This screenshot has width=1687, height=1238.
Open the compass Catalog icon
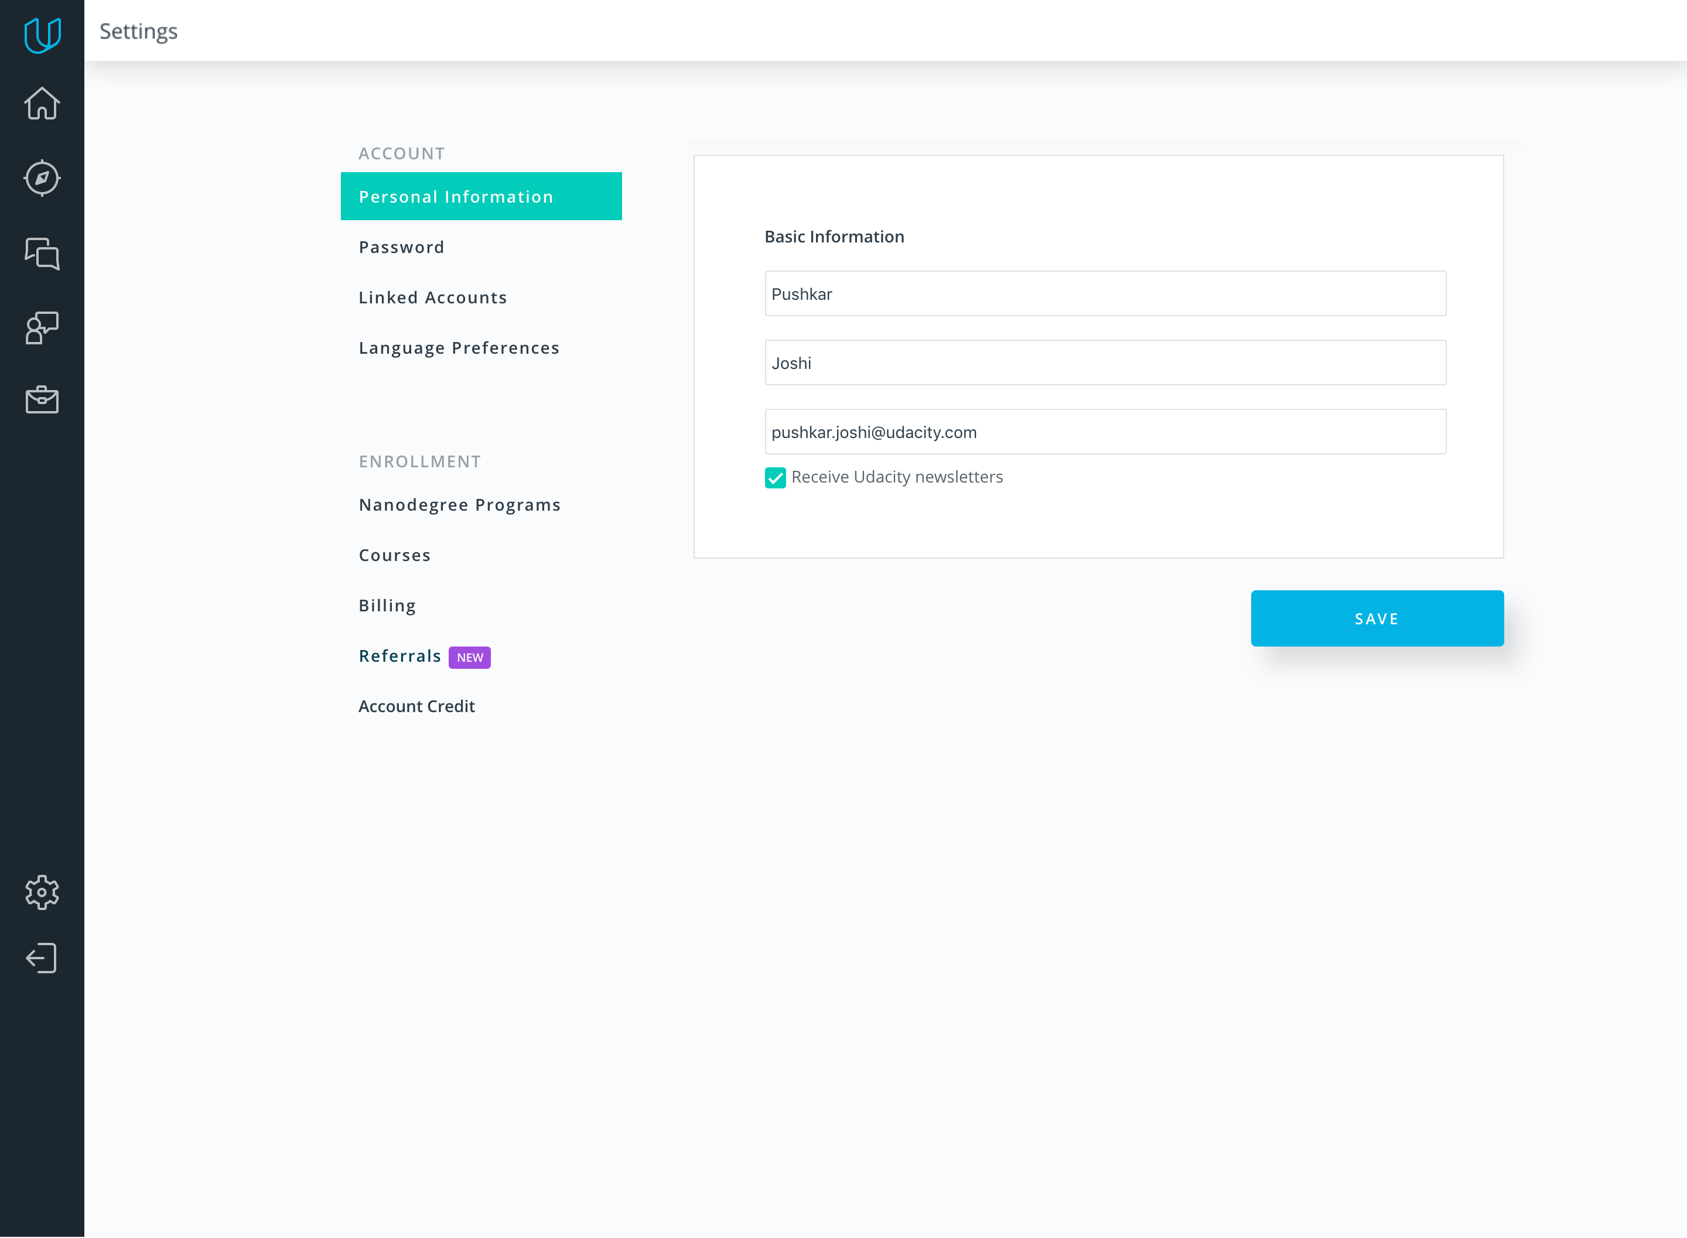(42, 179)
